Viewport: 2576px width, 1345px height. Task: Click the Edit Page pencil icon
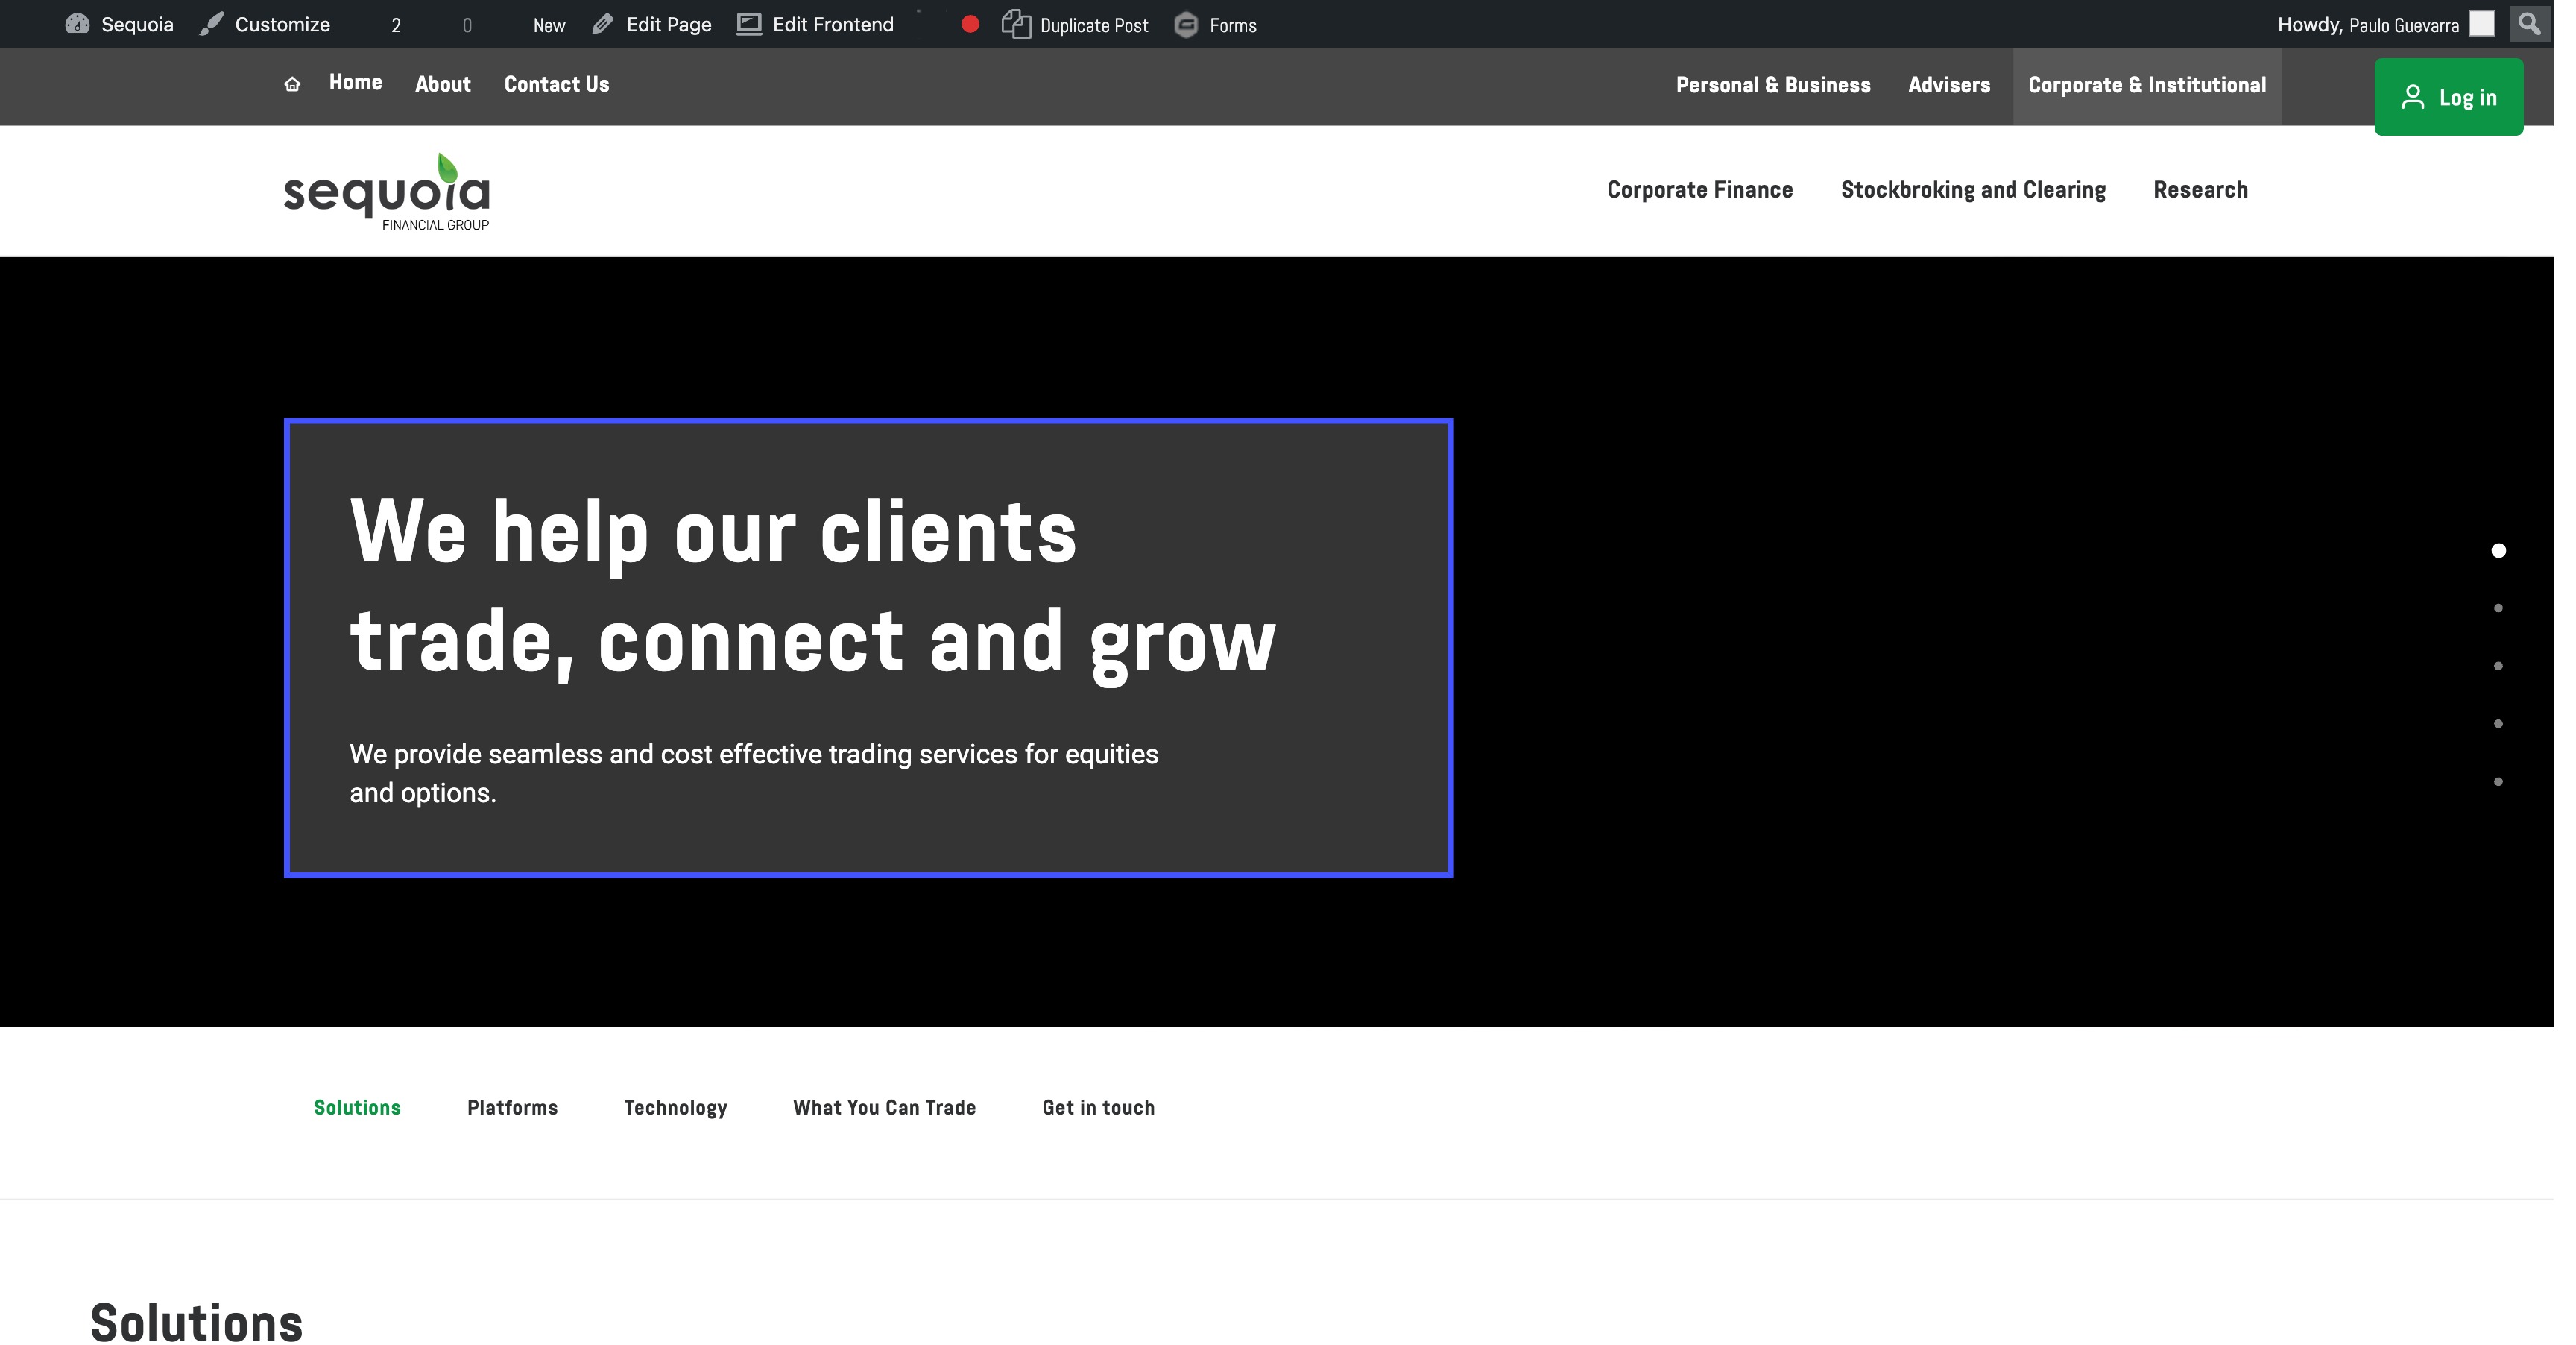(x=602, y=24)
